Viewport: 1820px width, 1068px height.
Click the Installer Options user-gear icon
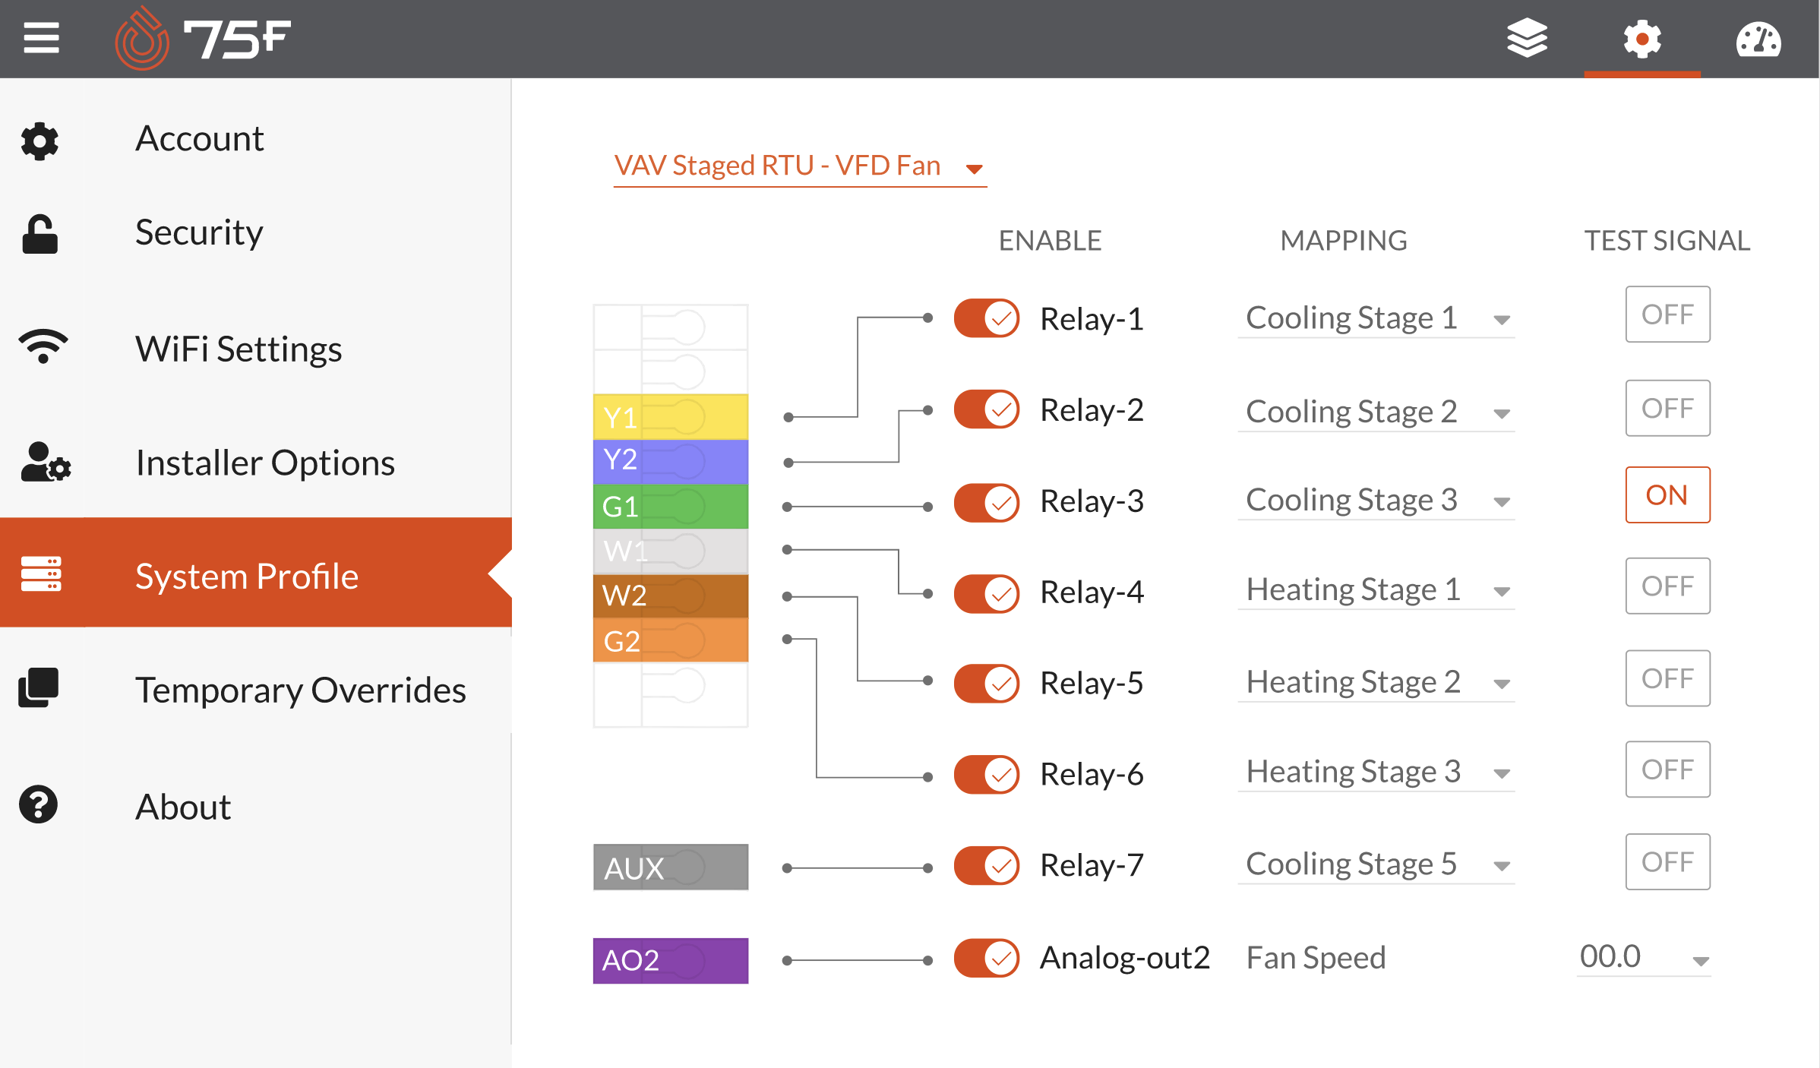pyautogui.click(x=45, y=463)
